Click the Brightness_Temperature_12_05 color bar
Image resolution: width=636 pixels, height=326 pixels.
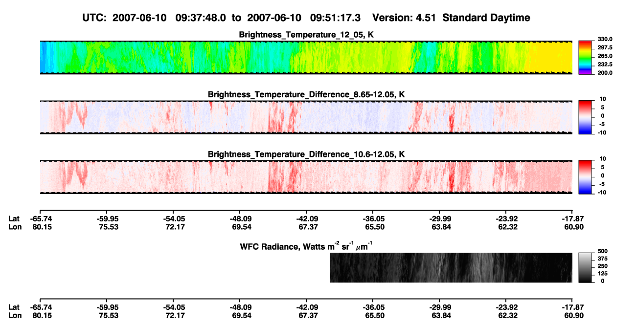[586, 57]
